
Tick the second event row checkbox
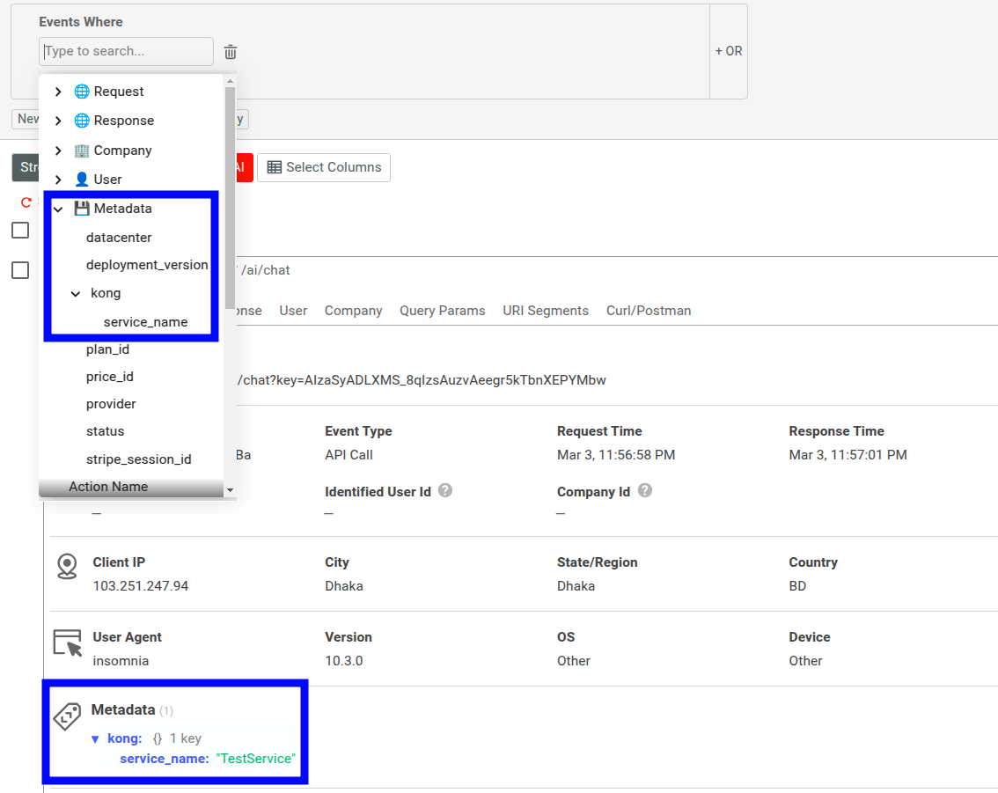20,270
